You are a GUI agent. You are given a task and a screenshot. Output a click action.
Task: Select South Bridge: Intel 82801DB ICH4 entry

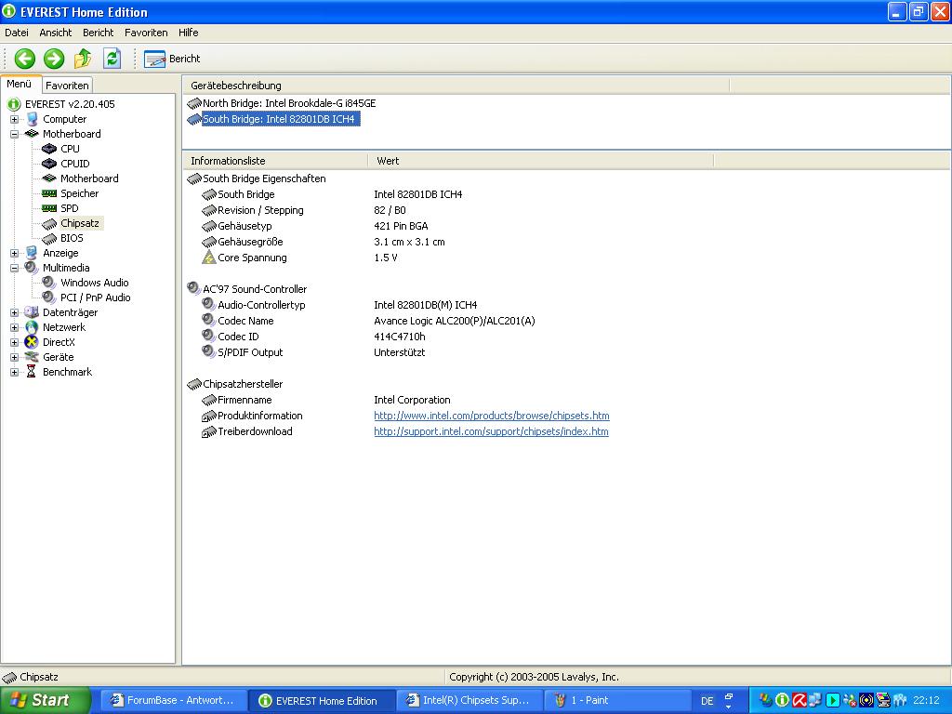pyautogui.click(x=279, y=120)
